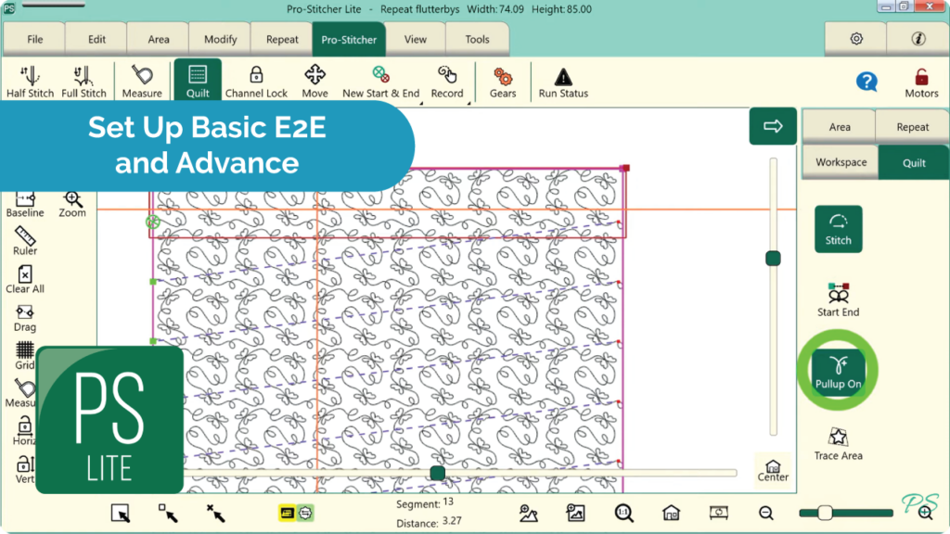Click the Center button
950x534 pixels.
pos(773,470)
